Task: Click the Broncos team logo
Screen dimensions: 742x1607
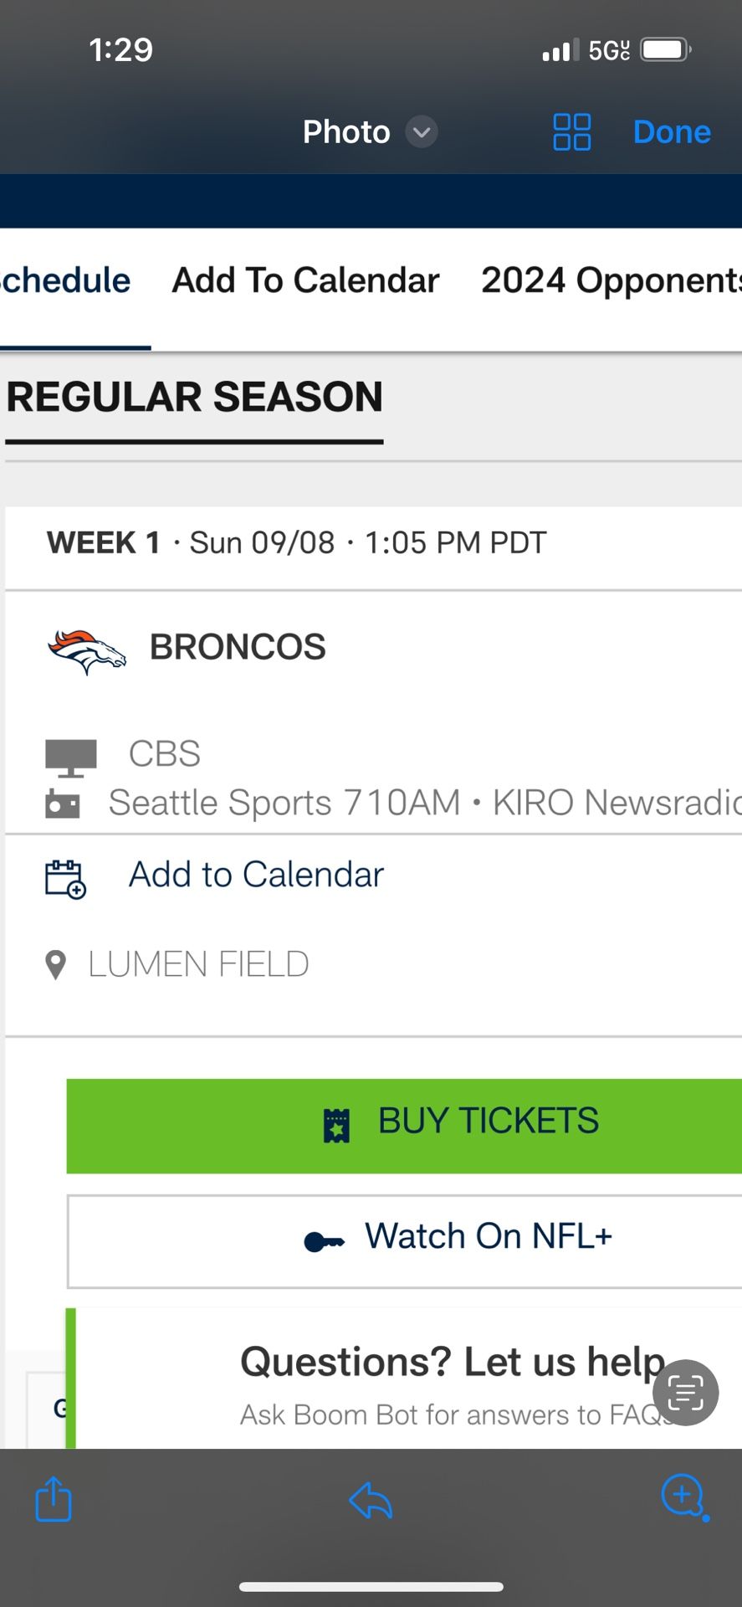Action: click(x=87, y=650)
